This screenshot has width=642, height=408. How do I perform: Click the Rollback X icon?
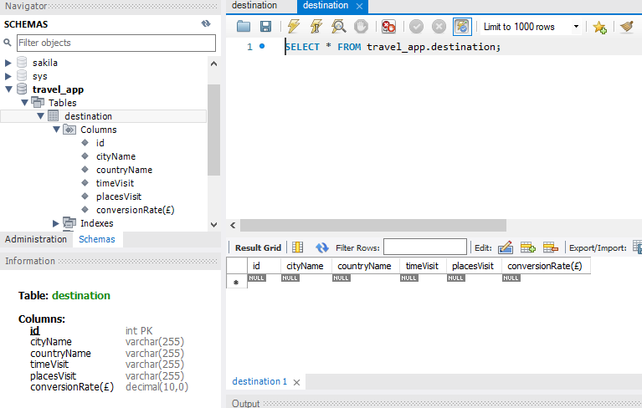[x=439, y=27]
